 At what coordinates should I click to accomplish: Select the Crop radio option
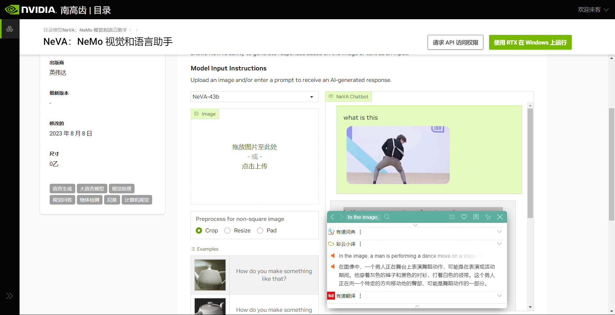tap(199, 230)
